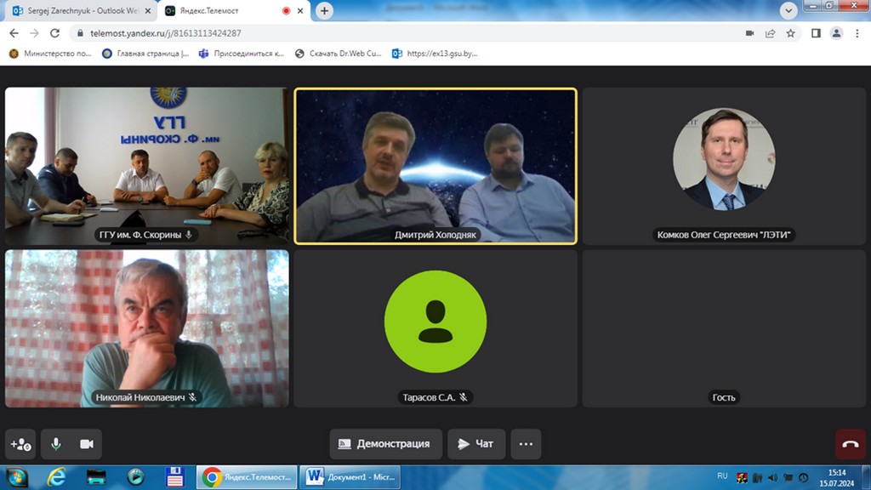
Task: Click the camera permission icon in address bar
Action: 750,33
